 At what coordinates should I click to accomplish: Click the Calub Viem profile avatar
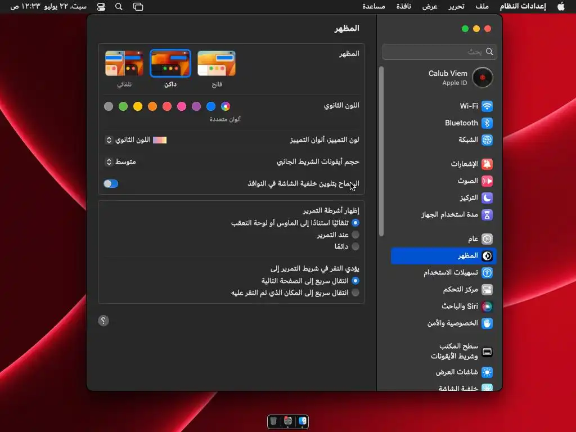482,78
